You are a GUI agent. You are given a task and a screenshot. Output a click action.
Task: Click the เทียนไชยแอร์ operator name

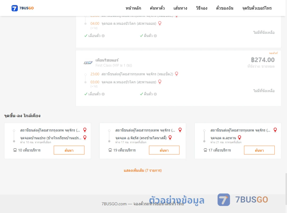tap(107, 60)
